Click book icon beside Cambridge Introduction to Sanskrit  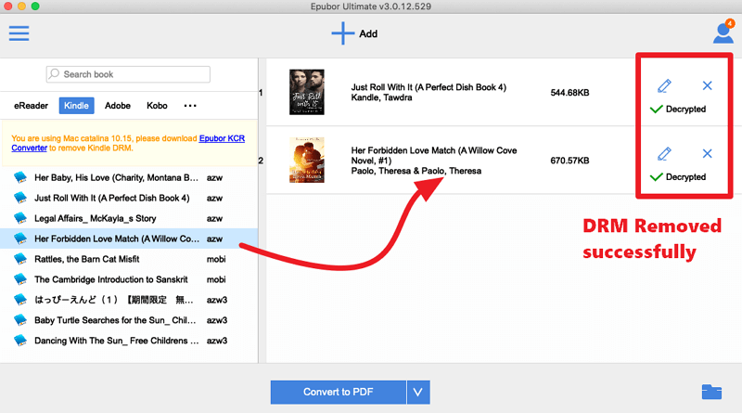tap(20, 279)
